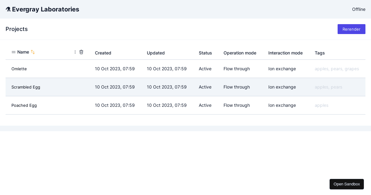371x195 pixels.
Task: Click the Status column header
Action: (205, 53)
